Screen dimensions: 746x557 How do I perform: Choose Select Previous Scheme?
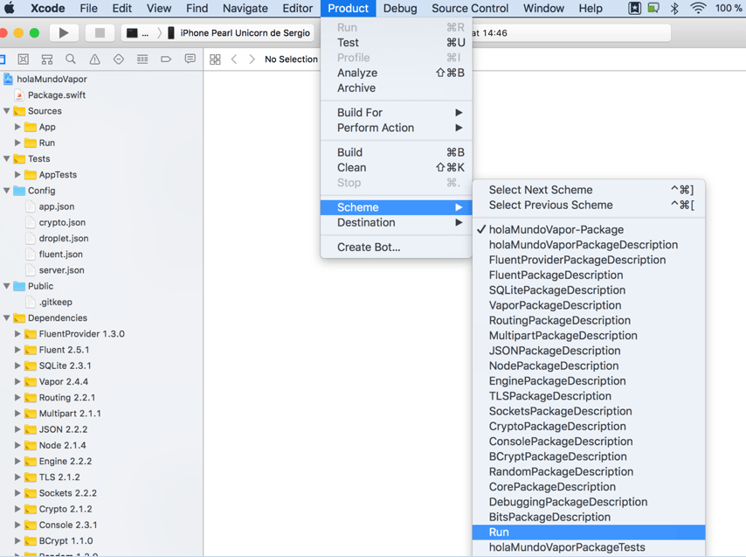589,205
